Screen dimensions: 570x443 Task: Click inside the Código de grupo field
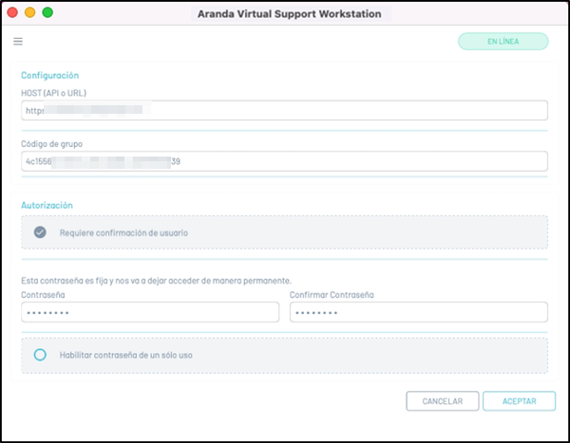pyautogui.click(x=284, y=161)
